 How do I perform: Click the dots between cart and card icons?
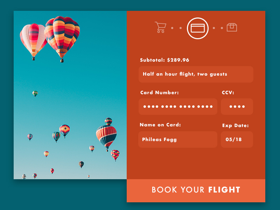[176, 28]
